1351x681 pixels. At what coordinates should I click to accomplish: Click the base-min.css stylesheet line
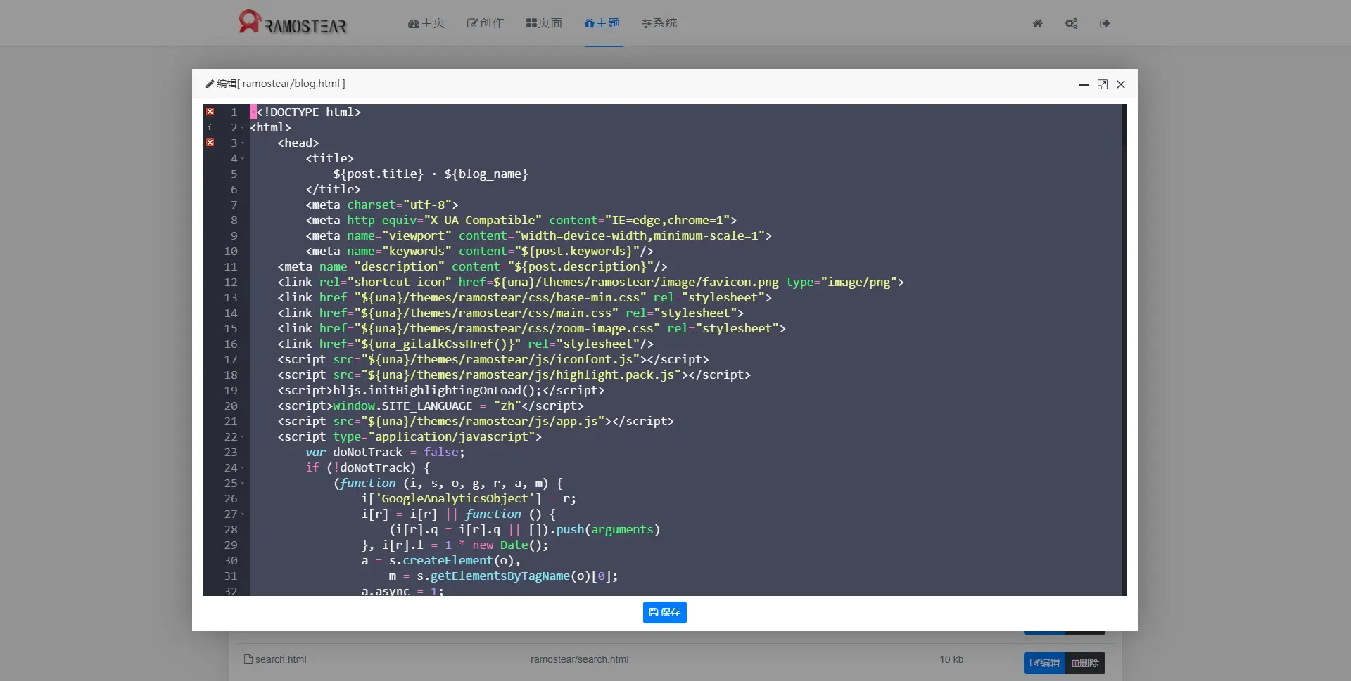tap(524, 297)
